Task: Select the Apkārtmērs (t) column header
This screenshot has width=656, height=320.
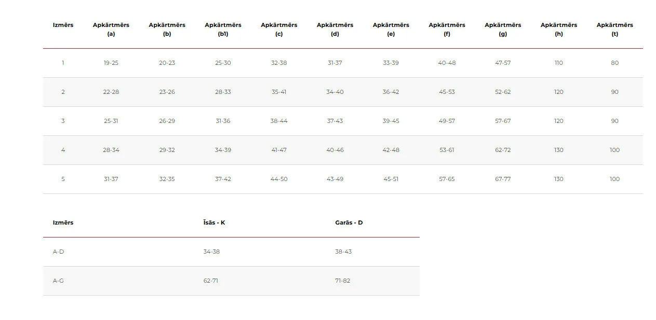Action: coord(614,29)
